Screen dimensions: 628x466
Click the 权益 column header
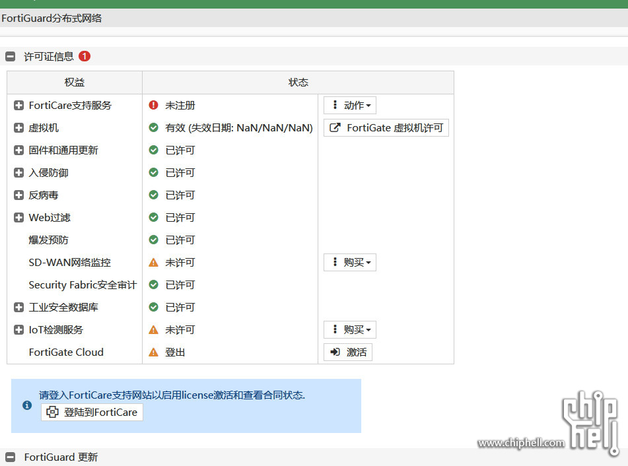pos(75,83)
